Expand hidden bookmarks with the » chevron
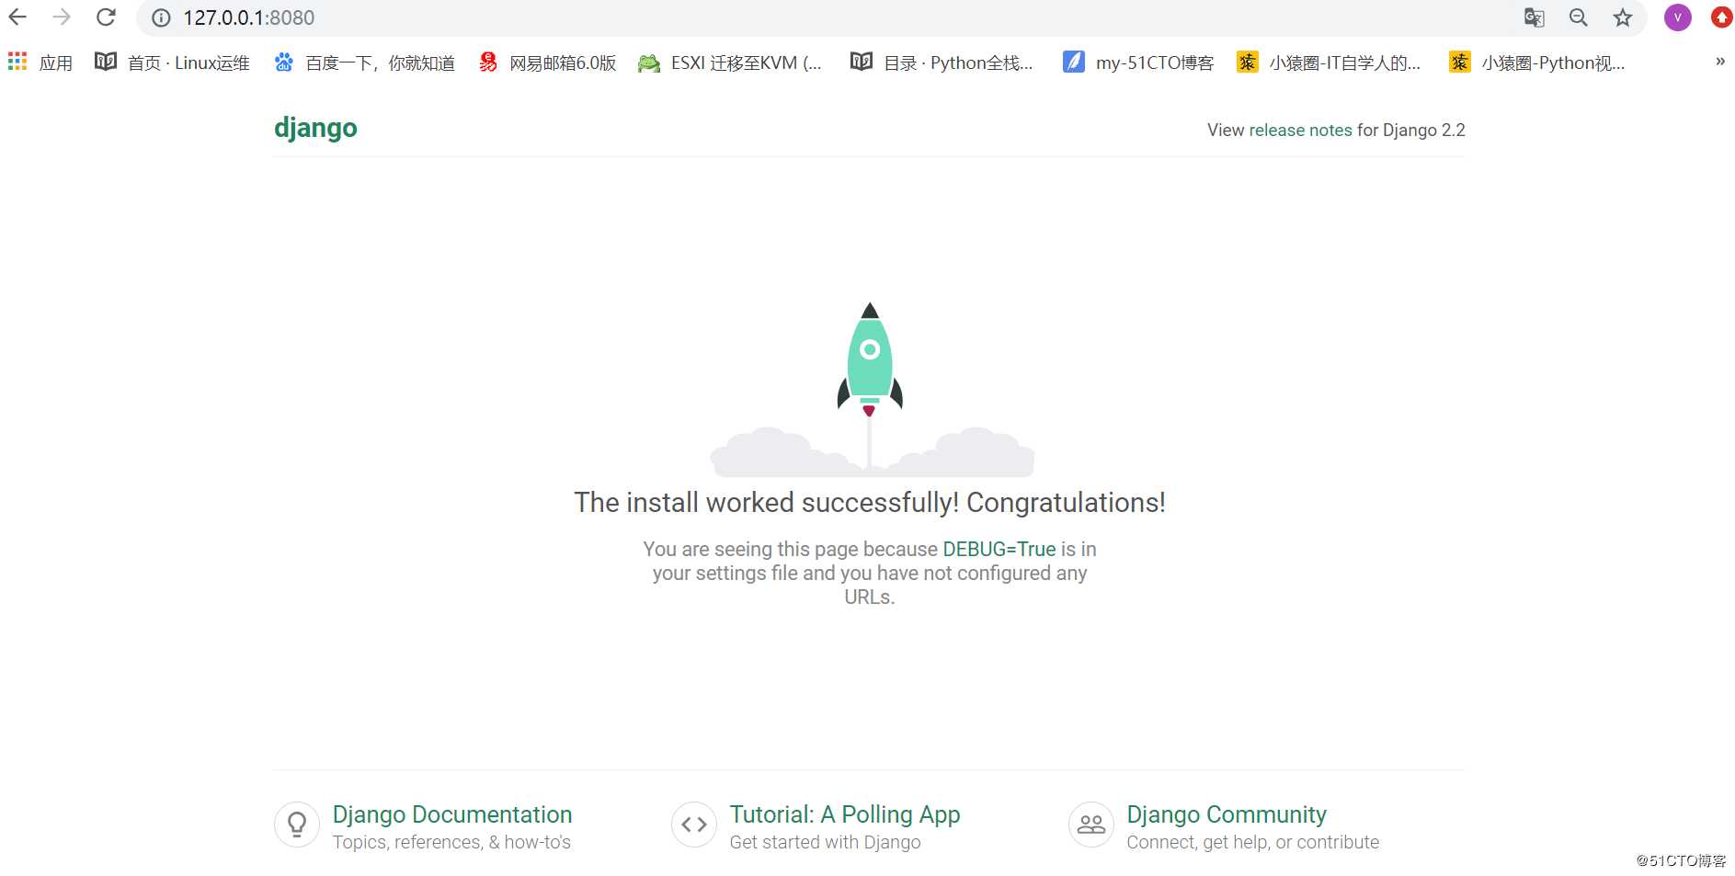 tap(1719, 62)
